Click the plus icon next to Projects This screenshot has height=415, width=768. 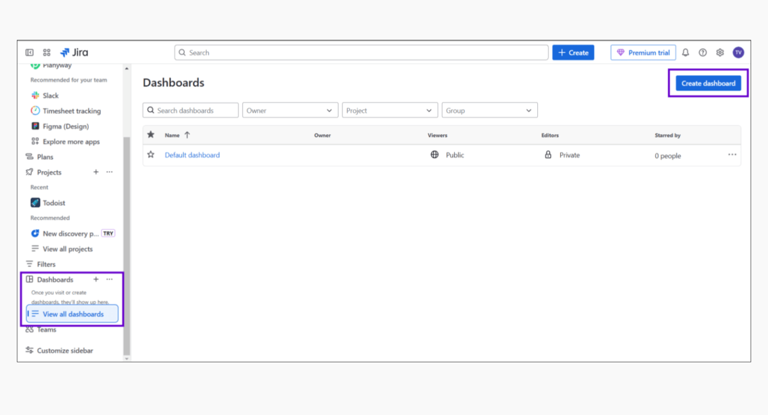click(96, 172)
